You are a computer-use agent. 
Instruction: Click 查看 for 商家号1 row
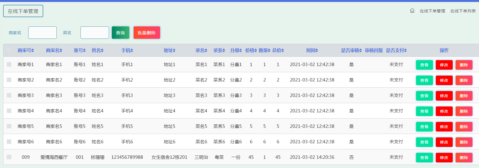[x=424, y=65]
